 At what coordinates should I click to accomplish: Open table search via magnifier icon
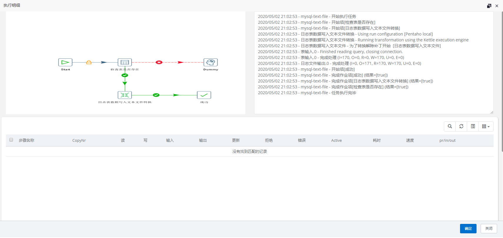[x=450, y=126]
